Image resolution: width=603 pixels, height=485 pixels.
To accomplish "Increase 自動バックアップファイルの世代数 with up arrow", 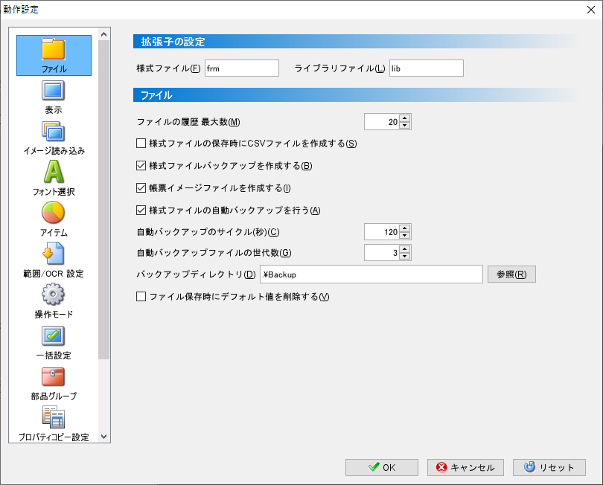I will (405, 249).
